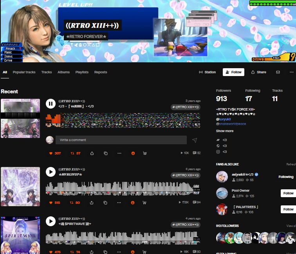This screenshot has width=296, height=254.
Task: Open the Station for this artist
Action: pyautogui.click(x=207, y=72)
